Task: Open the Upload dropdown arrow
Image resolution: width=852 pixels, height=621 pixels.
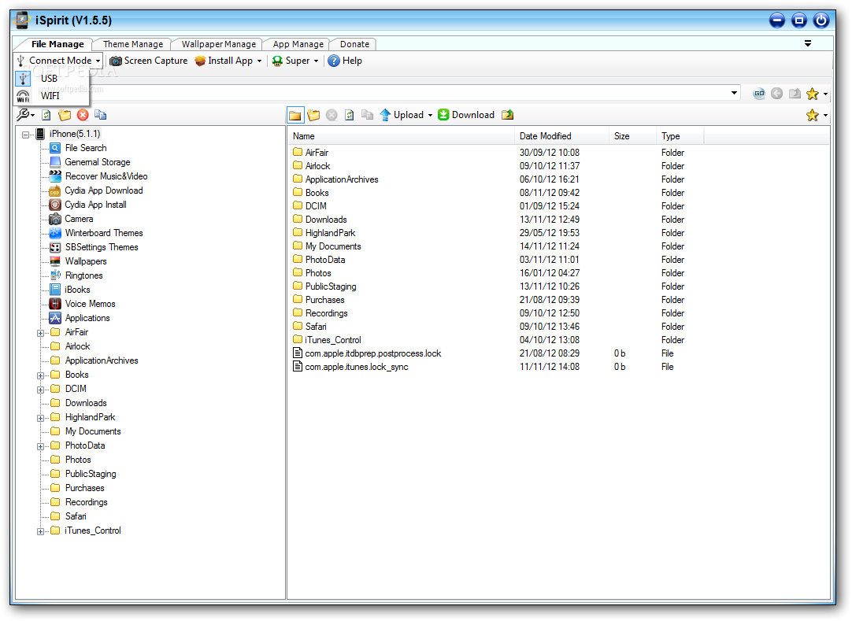Action: click(x=430, y=115)
